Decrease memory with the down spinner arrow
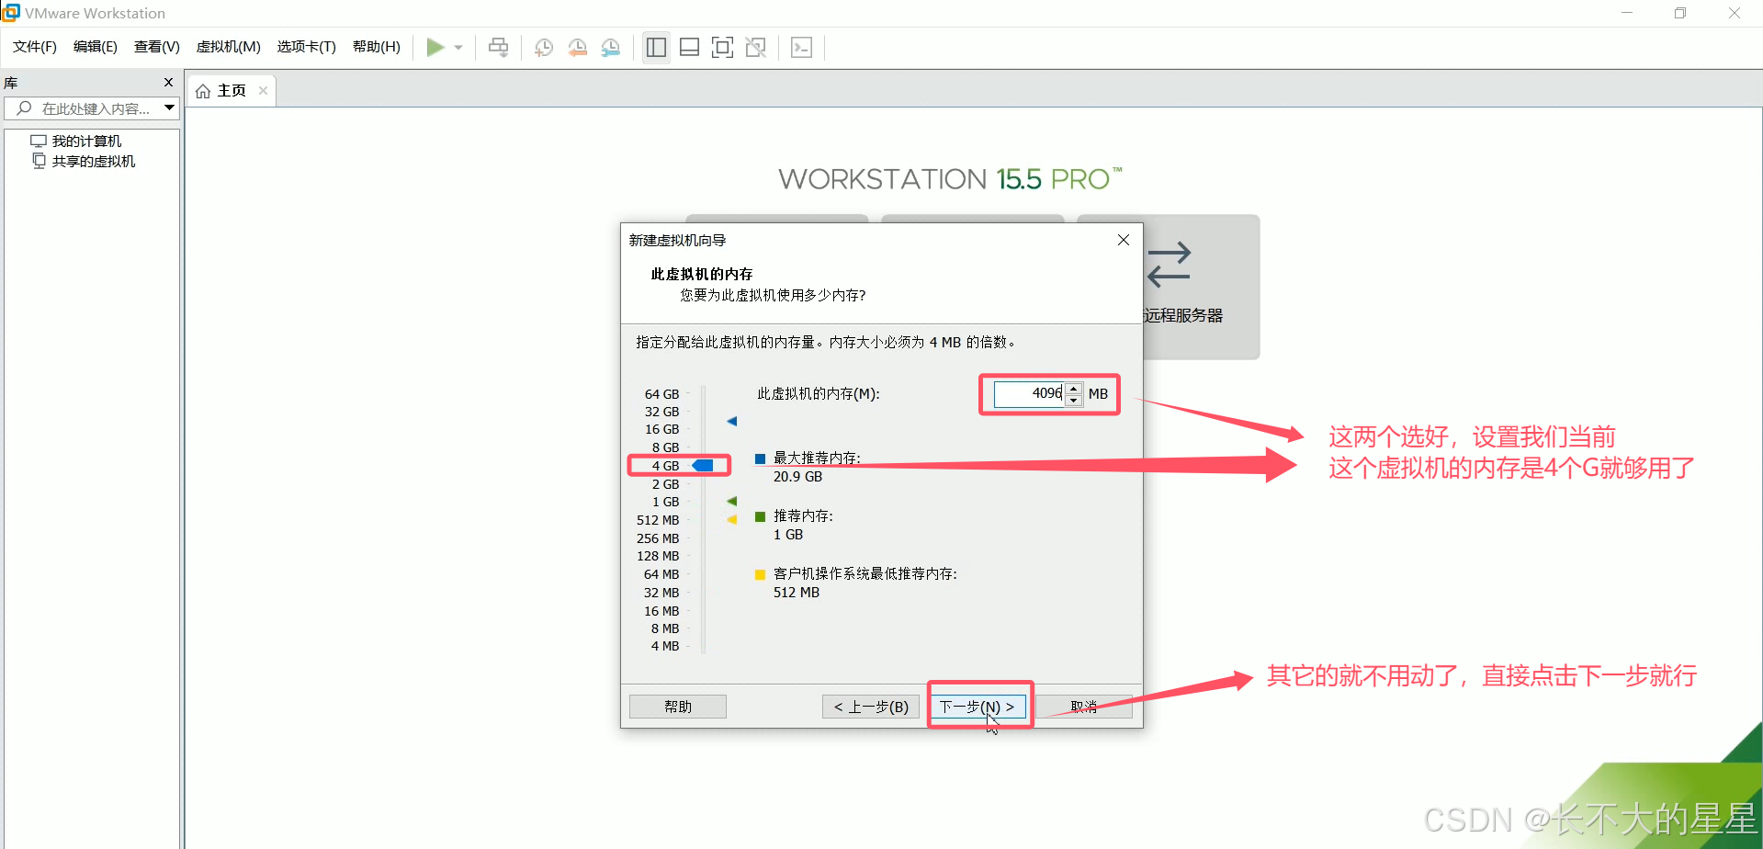 pyautogui.click(x=1074, y=400)
